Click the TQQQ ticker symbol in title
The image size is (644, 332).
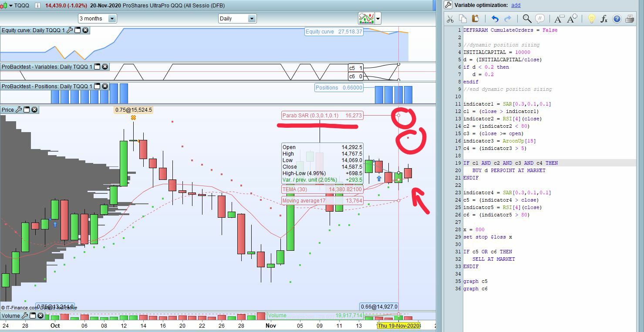coord(22,5)
